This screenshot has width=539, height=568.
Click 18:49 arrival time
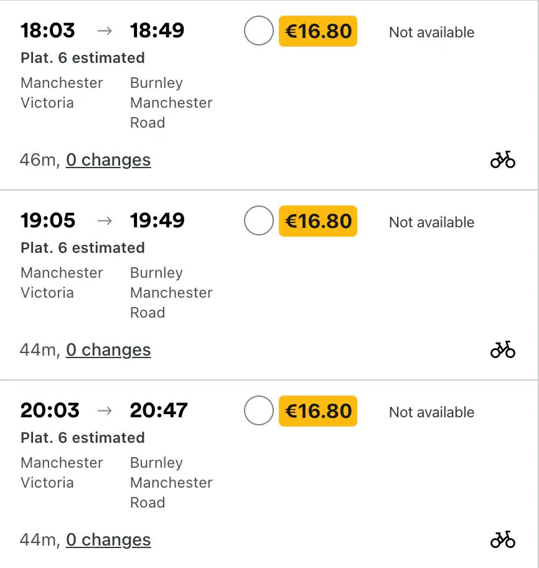[157, 30]
